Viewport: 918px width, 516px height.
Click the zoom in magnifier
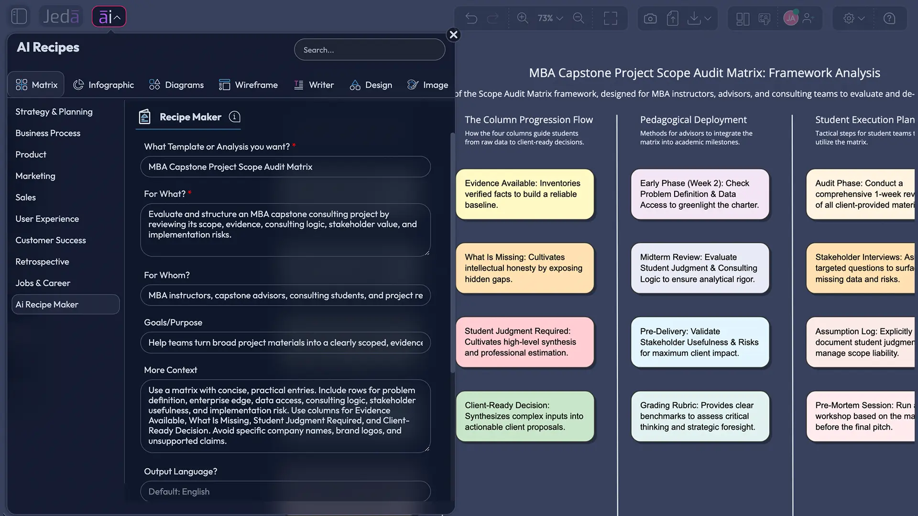(x=523, y=18)
